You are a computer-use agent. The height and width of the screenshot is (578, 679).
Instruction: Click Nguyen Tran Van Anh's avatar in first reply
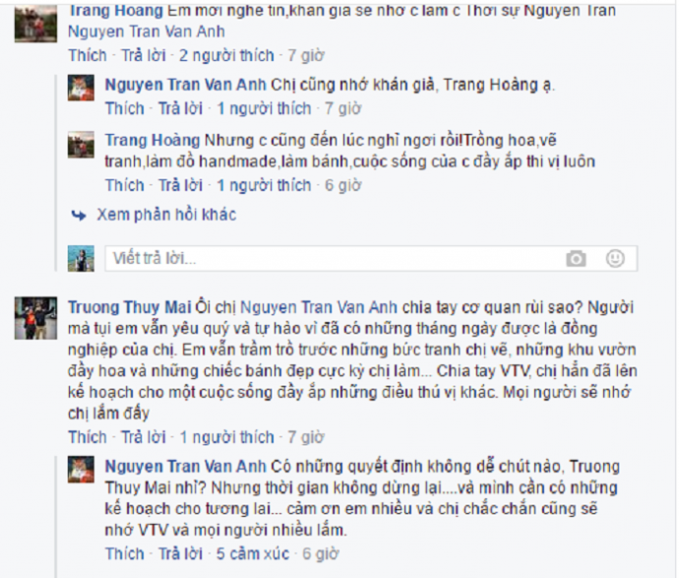coord(81,88)
